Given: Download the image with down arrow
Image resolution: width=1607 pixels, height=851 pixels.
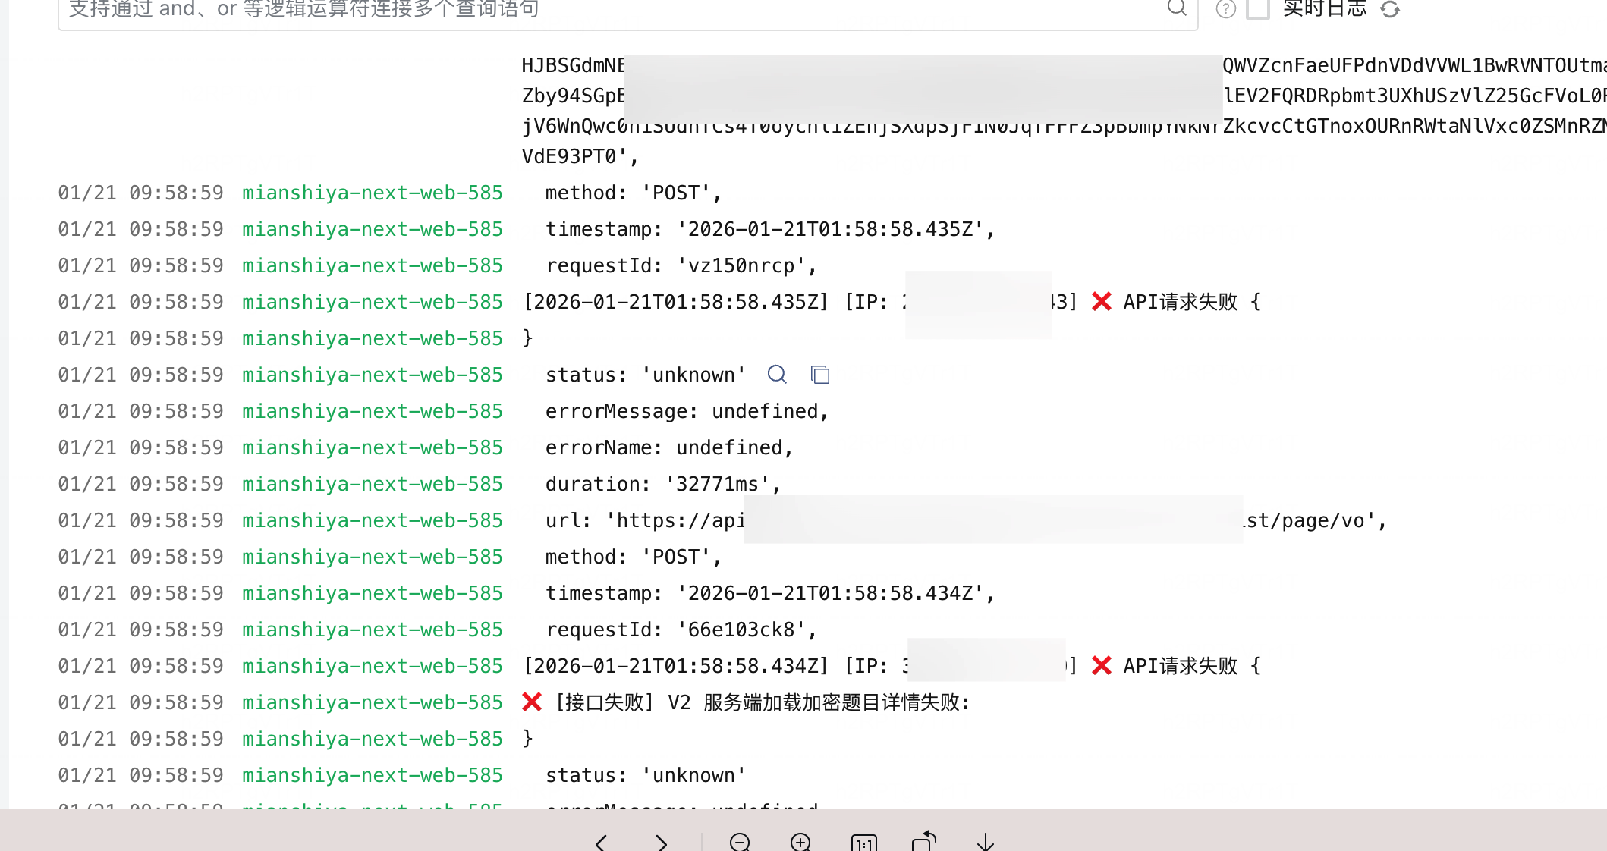Looking at the screenshot, I should pyautogui.click(x=985, y=842).
